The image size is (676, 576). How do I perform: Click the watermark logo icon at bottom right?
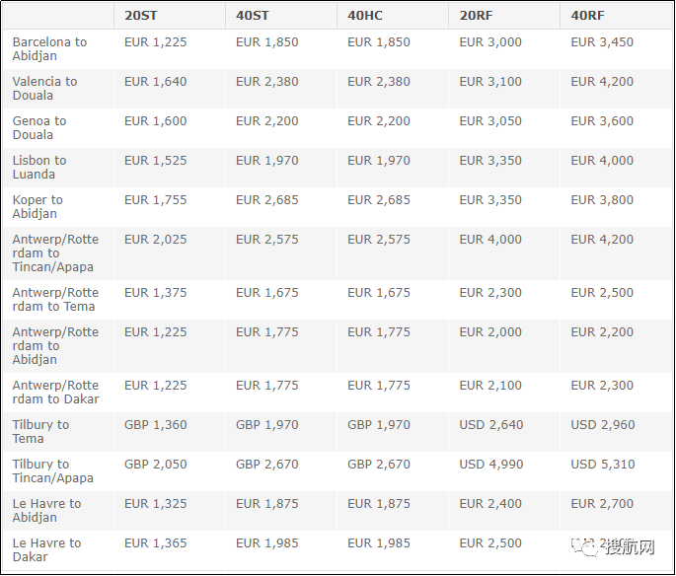pyautogui.click(x=587, y=547)
